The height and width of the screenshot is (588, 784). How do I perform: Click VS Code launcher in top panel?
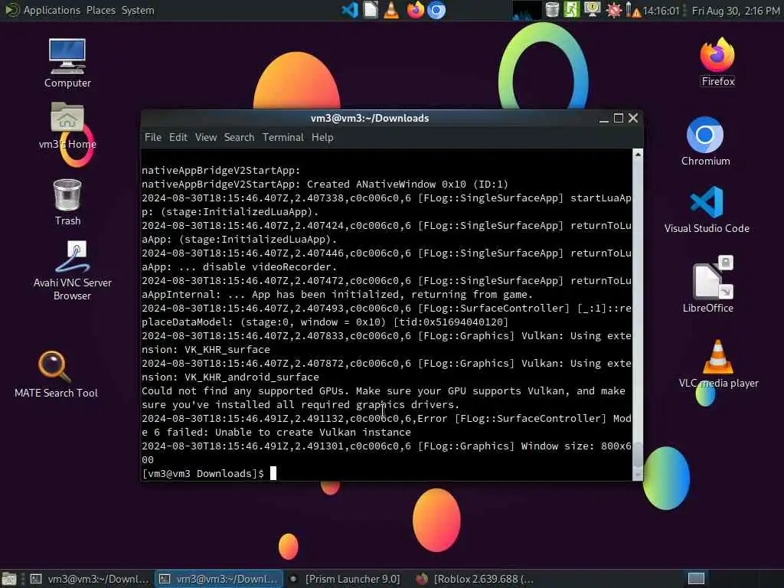tap(350, 10)
